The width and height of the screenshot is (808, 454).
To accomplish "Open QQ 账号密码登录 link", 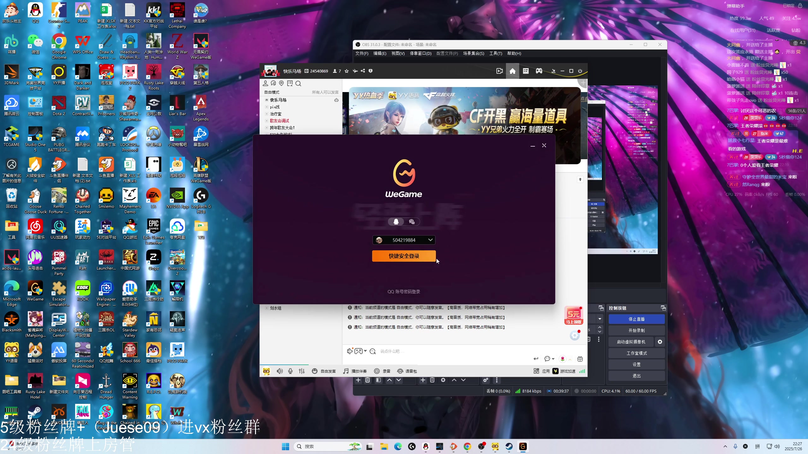I will (404, 292).
